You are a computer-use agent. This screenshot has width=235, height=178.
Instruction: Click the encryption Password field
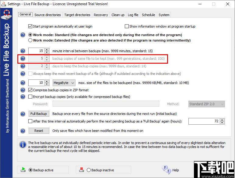(106, 104)
